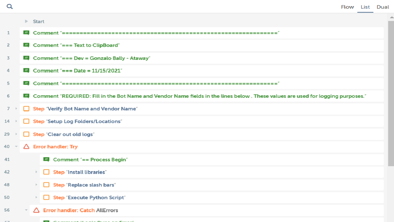The height and width of the screenshot is (222, 394).
Task: Select step text 'Verify Bot Name and Vendor Name'
Action: (92, 109)
